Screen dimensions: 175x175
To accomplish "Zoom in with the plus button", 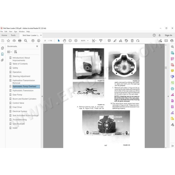I will 76,41.
